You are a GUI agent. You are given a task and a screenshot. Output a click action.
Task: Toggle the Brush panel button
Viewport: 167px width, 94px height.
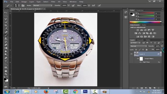tap(23, 5)
